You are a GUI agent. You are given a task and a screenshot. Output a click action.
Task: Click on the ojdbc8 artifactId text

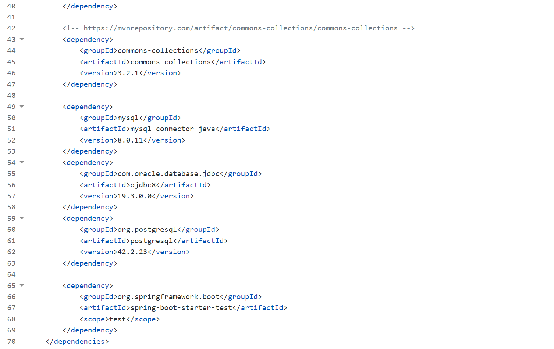pos(143,185)
